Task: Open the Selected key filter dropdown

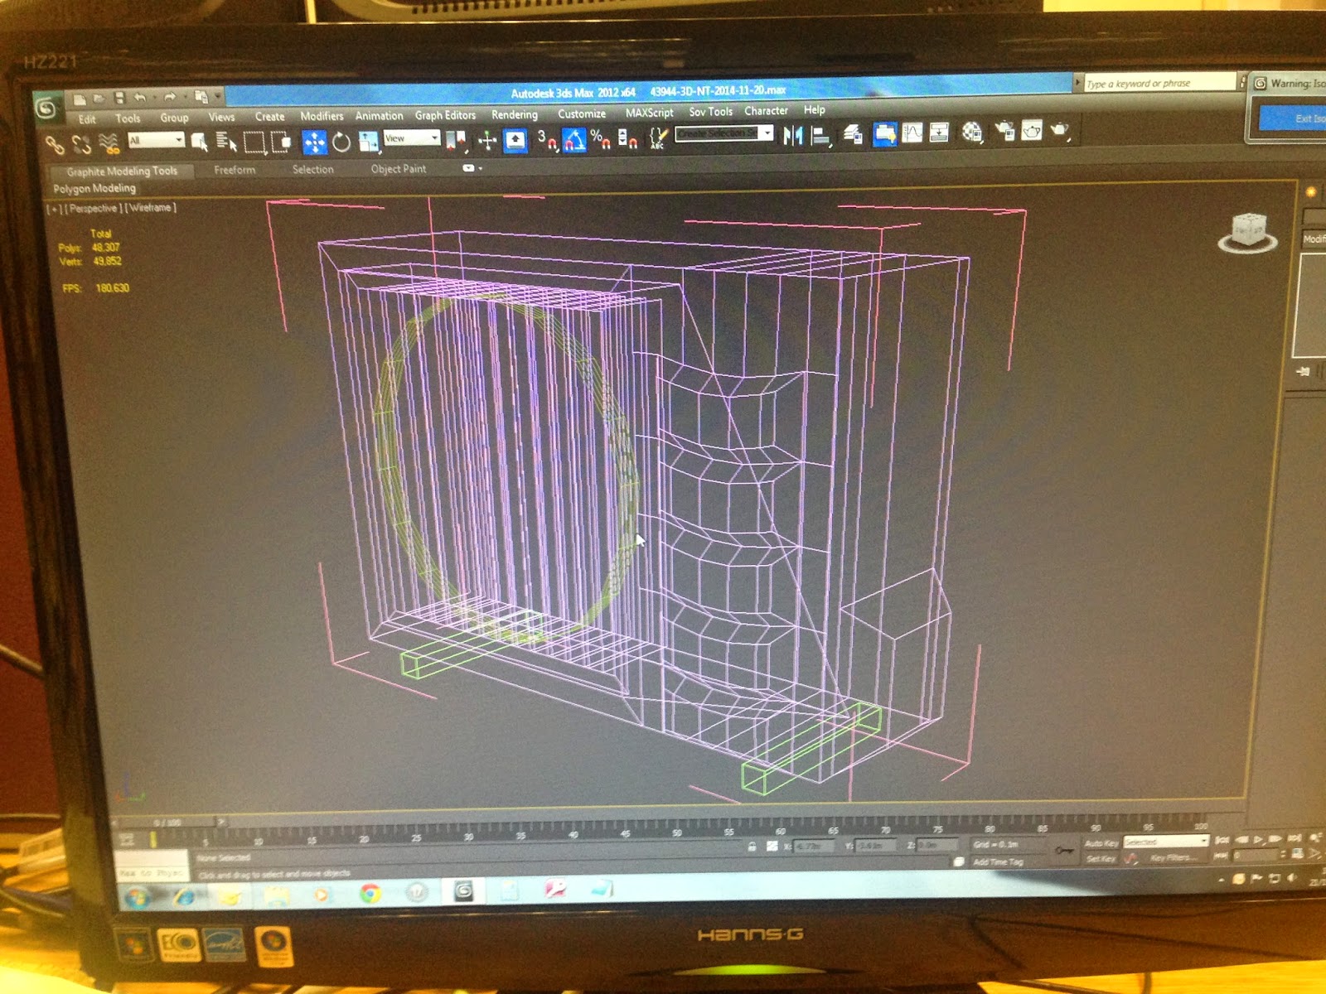Action: coord(1166,842)
